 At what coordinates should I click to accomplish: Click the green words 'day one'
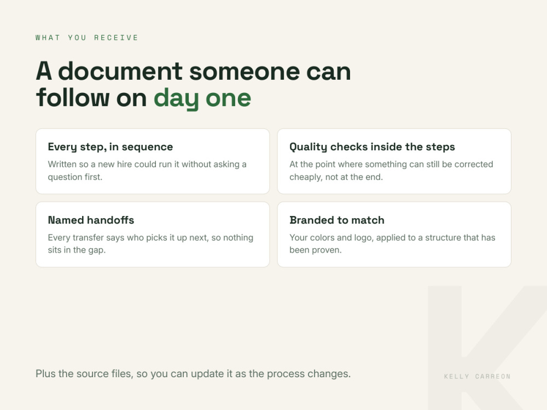click(x=202, y=98)
